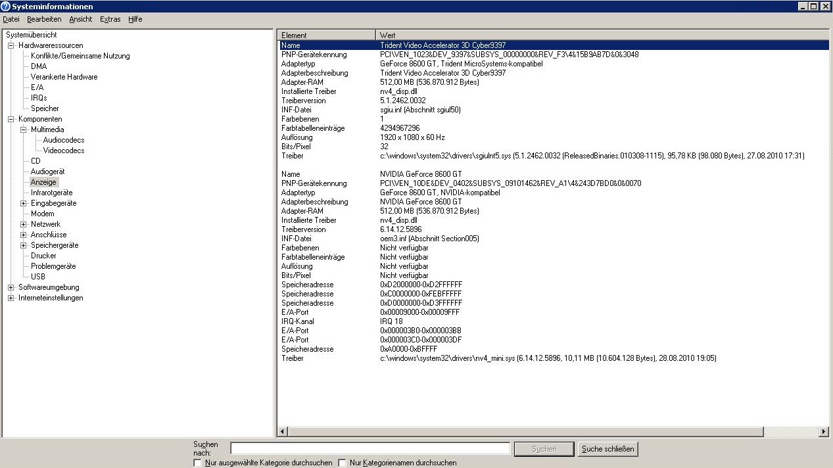833x468 pixels.
Task: Click the Suchen button
Action: 544,449
